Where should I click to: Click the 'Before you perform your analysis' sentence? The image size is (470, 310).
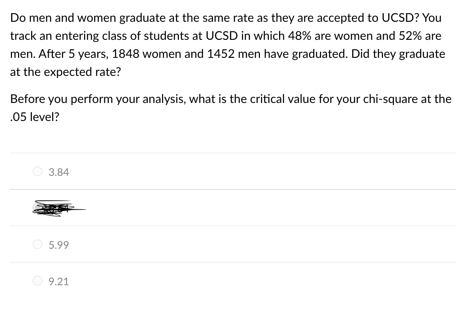point(98,99)
